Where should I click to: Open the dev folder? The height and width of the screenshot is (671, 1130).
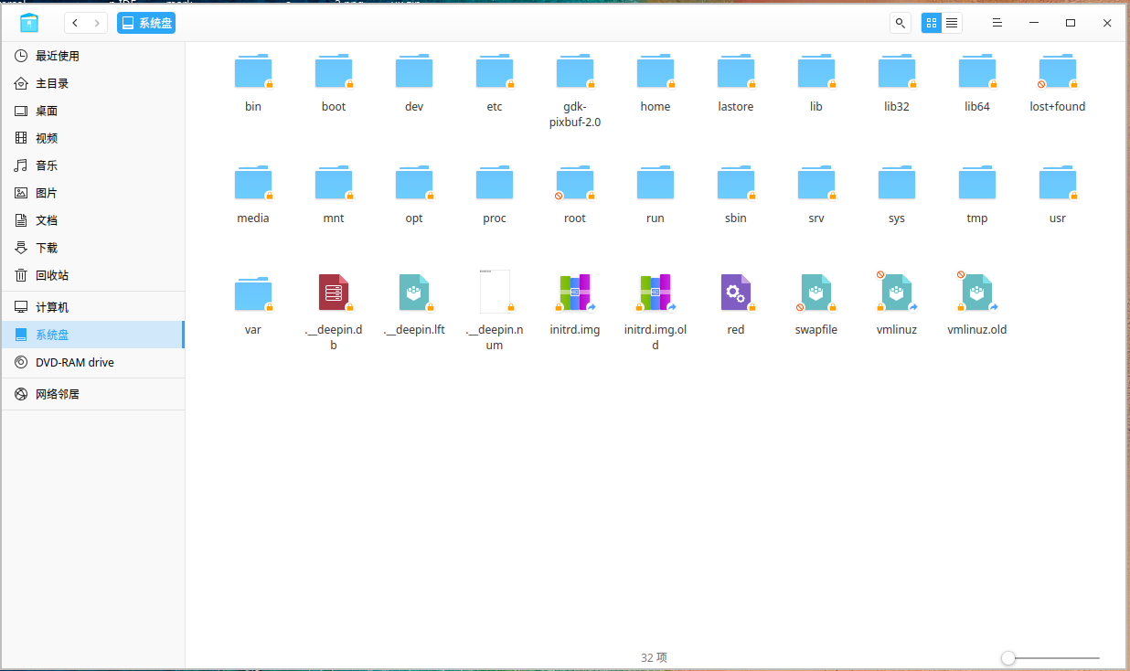click(x=414, y=71)
